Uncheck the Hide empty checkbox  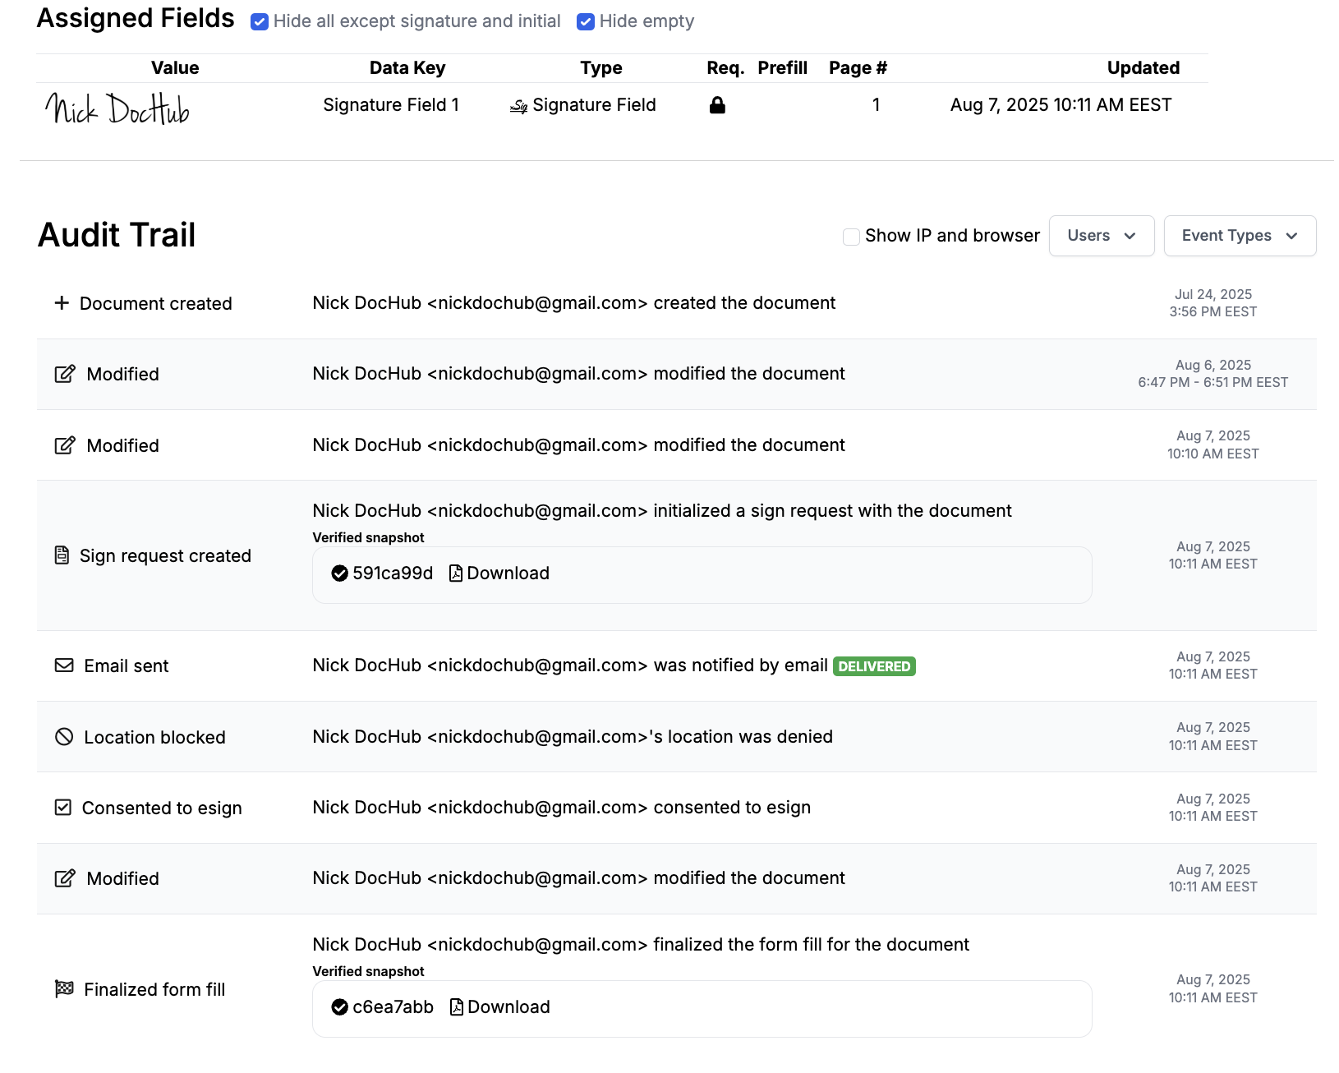(x=586, y=22)
